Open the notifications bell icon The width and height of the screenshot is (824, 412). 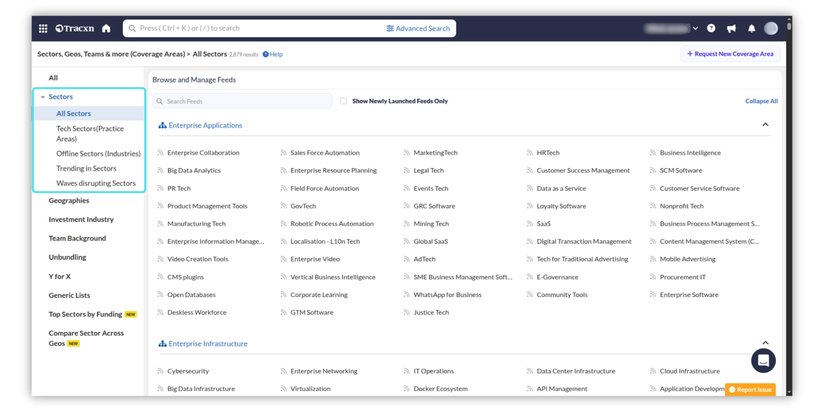pyautogui.click(x=751, y=28)
